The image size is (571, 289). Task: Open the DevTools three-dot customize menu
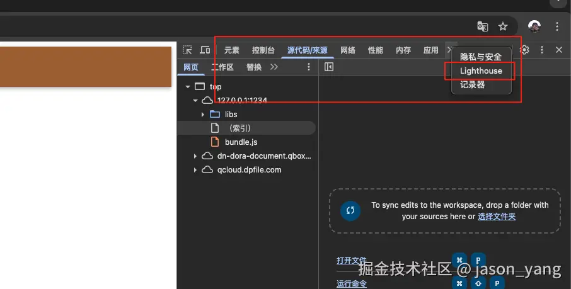tap(542, 50)
